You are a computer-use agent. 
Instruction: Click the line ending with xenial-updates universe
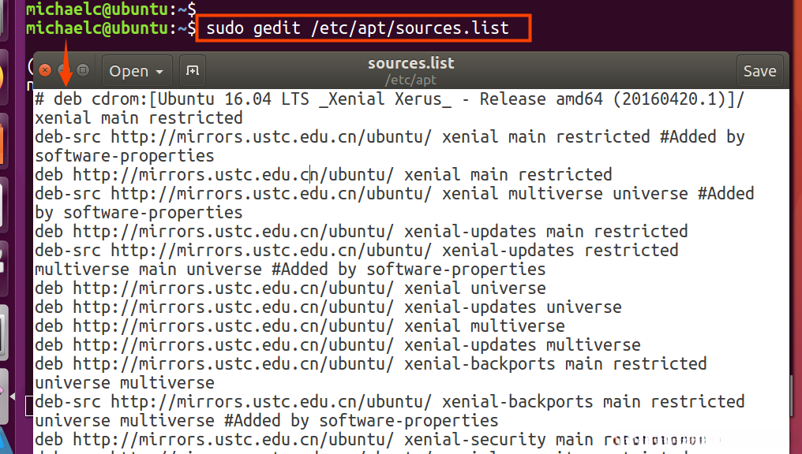pos(316,307)
